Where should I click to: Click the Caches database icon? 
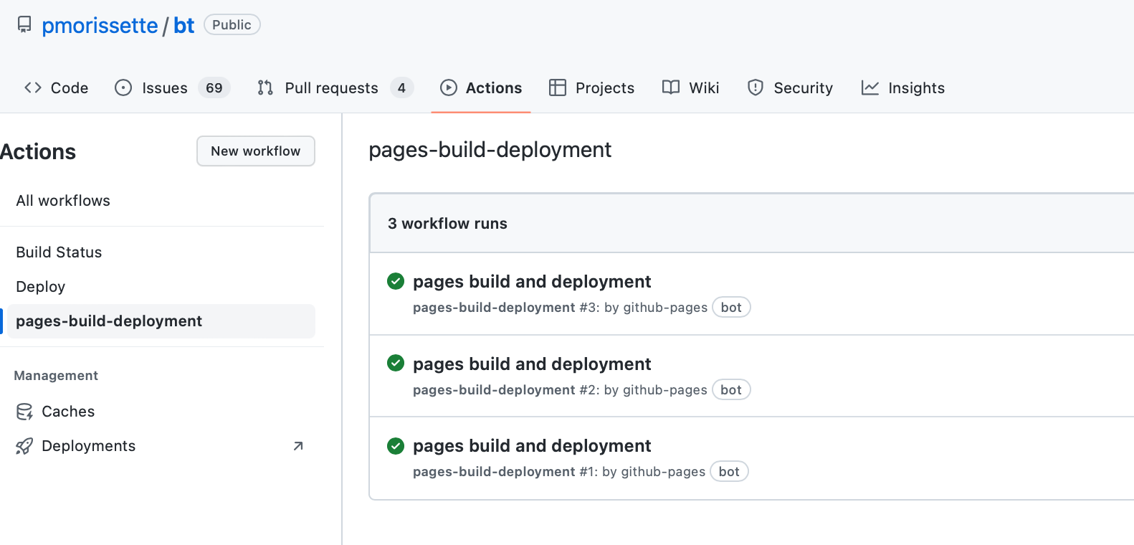[24, 412]
